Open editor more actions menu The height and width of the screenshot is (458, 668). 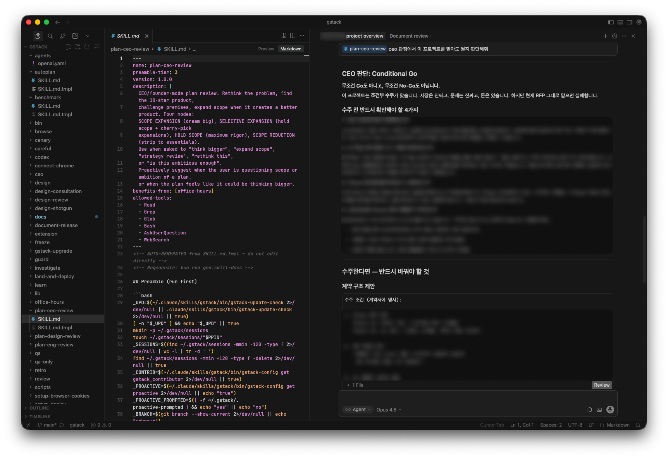(x=302, y=36)
